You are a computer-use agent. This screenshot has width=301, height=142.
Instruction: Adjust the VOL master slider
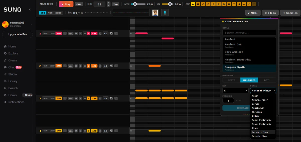tap(168, 4)
